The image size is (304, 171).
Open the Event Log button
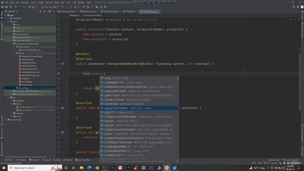coord(274,160)
